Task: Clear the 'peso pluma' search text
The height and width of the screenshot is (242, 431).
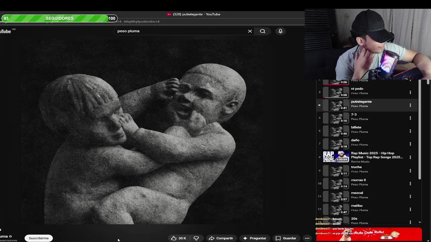Action: click(x=250, y=31)
